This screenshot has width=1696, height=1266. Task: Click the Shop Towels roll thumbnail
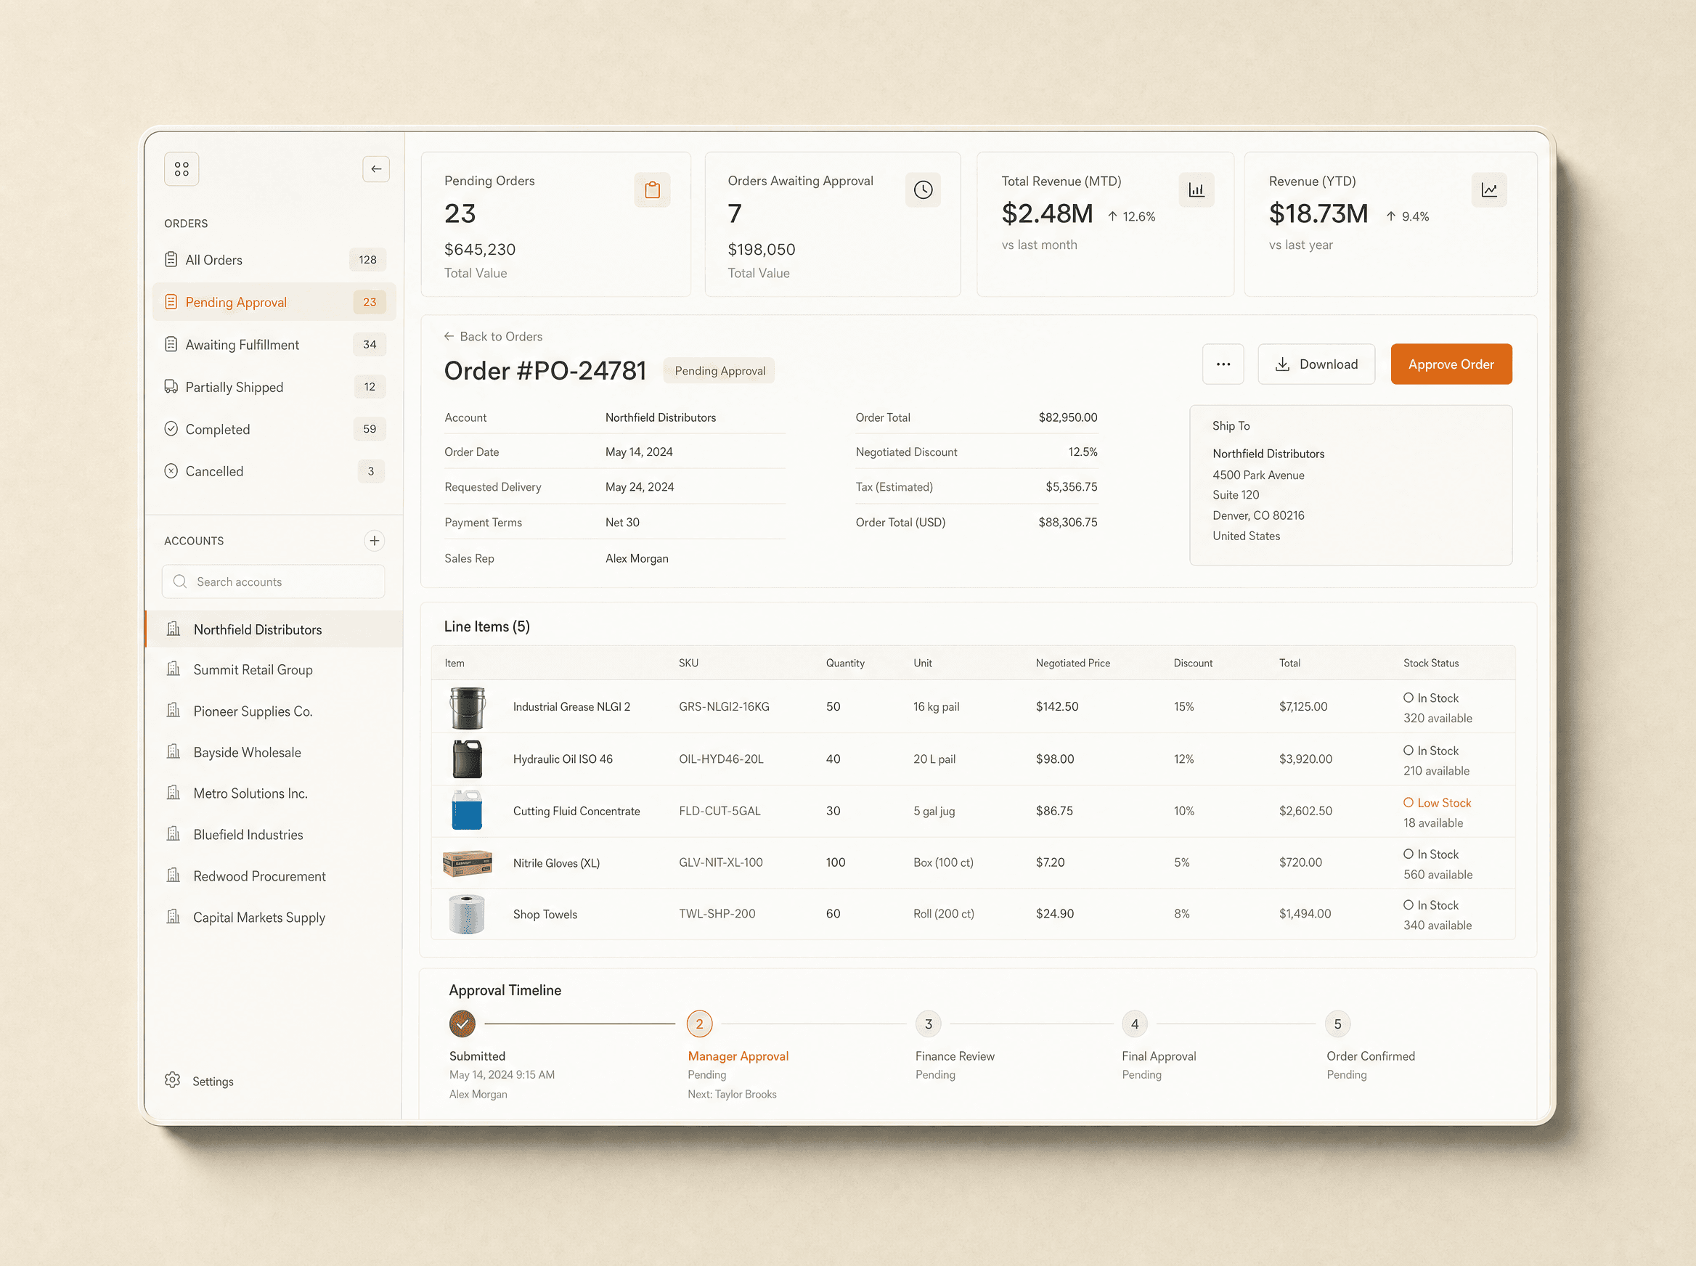point(467,913)
